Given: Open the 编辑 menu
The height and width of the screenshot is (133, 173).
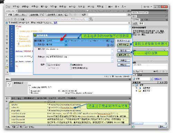Looking at the screenshot, I should pos(25,7).
